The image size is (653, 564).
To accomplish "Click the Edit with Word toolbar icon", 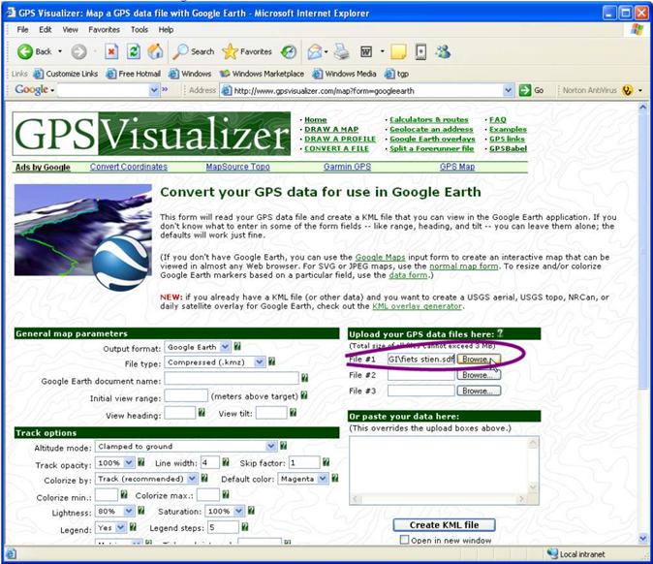I will click(x=366, y=51).
